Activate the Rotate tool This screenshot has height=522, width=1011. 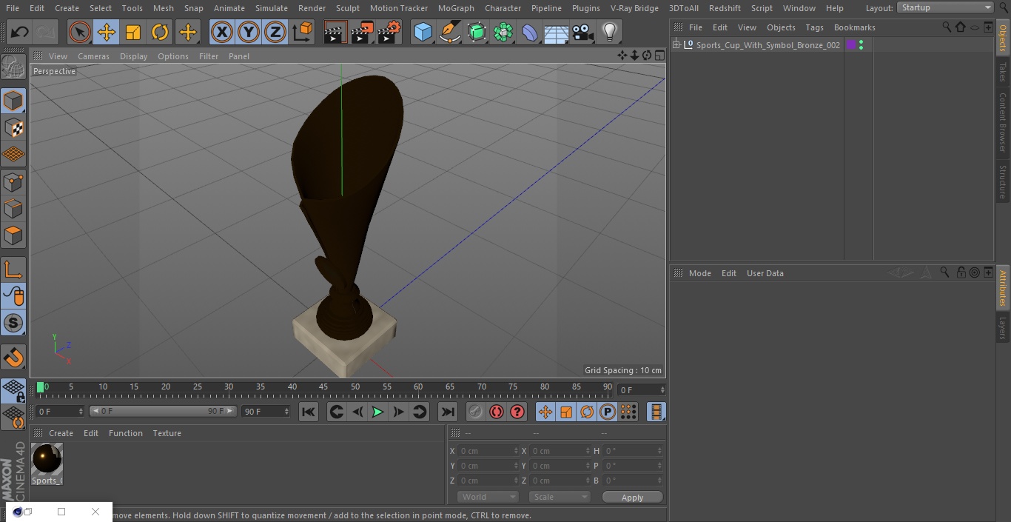160,32
